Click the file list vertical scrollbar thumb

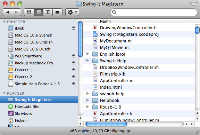(x=197, y=30)
